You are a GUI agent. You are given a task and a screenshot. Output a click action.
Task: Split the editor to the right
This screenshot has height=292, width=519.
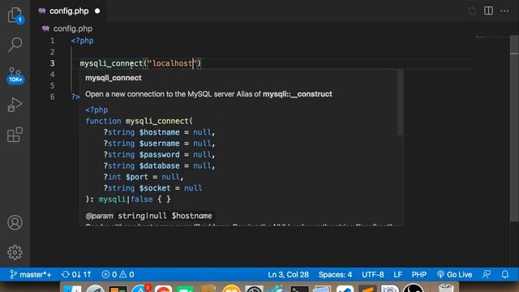click(488, 11)
